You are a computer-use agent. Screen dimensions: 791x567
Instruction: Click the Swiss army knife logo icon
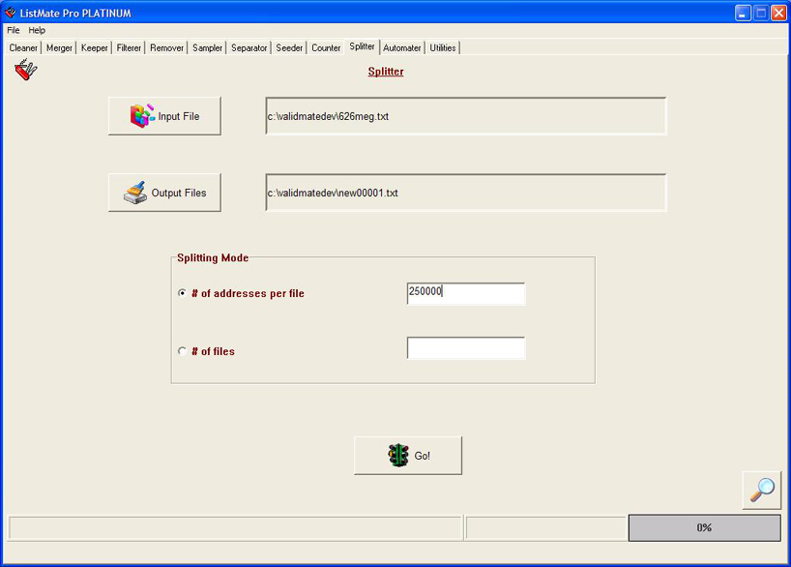pyautogui.click(x=26, y=70)
